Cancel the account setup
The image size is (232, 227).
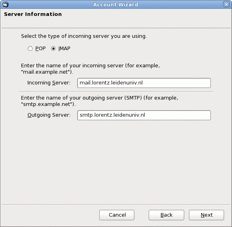point(117,215)
